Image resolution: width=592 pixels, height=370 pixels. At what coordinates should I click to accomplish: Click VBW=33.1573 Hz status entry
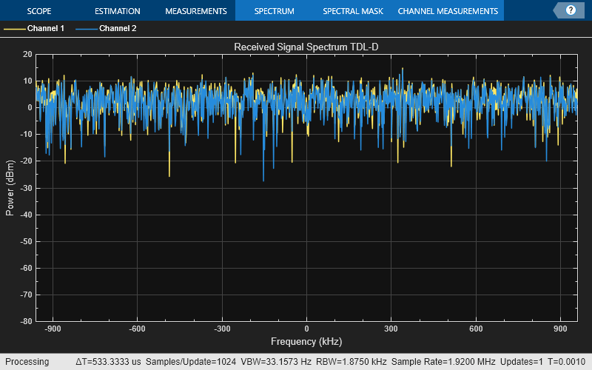coord(276,362)
